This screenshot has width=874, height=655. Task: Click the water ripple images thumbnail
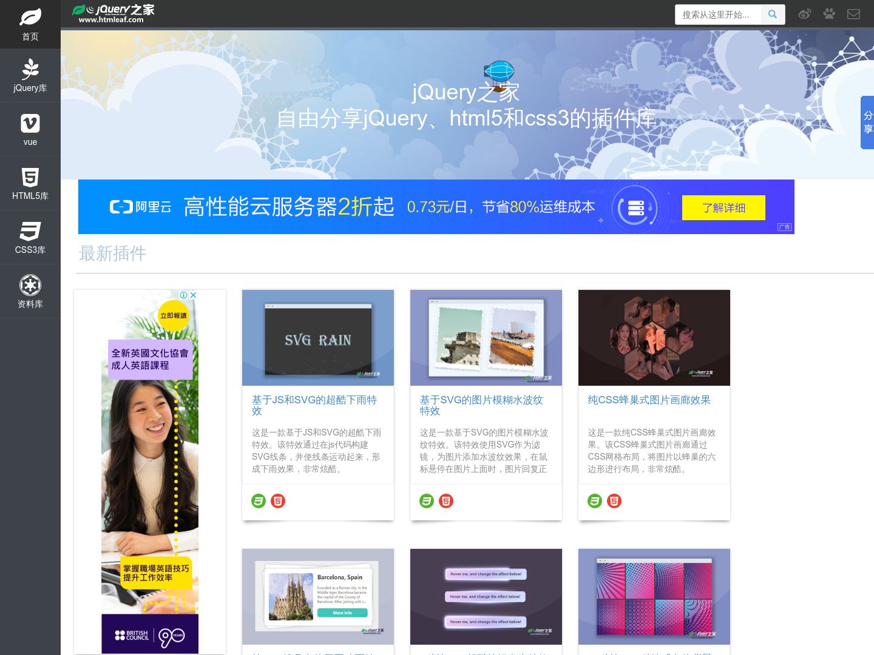coord(486,338)
